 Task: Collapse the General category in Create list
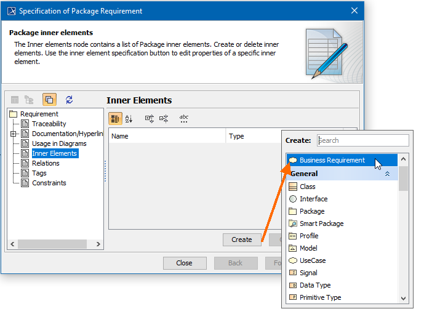387,174
